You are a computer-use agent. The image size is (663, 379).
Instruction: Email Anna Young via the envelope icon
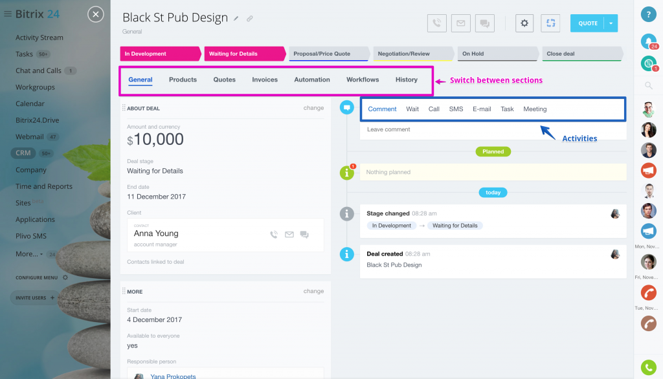point(289,235)
